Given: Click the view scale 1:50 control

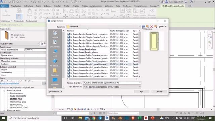Looking at the screenshot, I should click(x=61, y=110).
